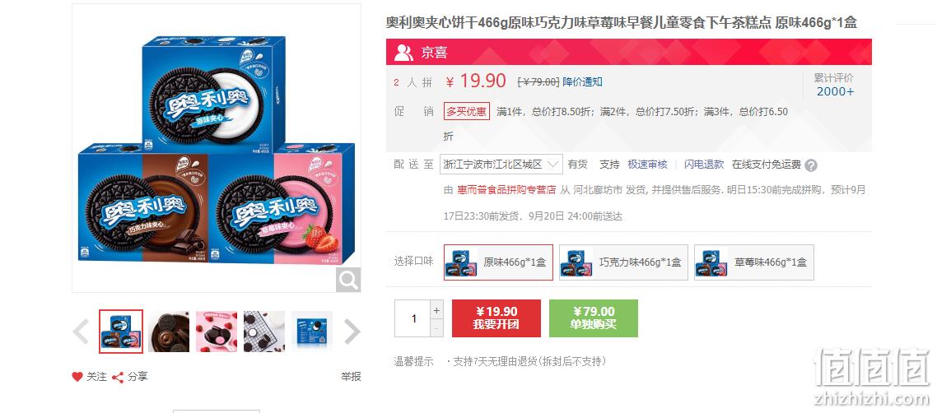Screen dimensions: 937x413
Task: Click the quantity input field
Action: [x=413, y=318]
